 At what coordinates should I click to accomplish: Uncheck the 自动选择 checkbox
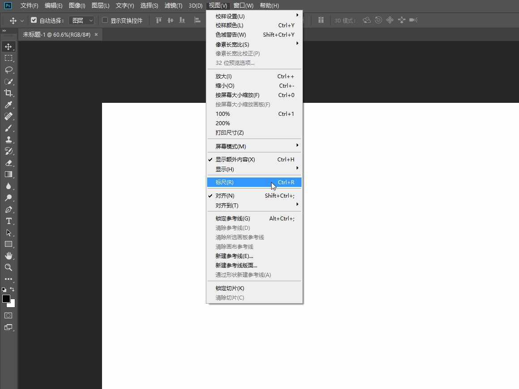(34, 20)
